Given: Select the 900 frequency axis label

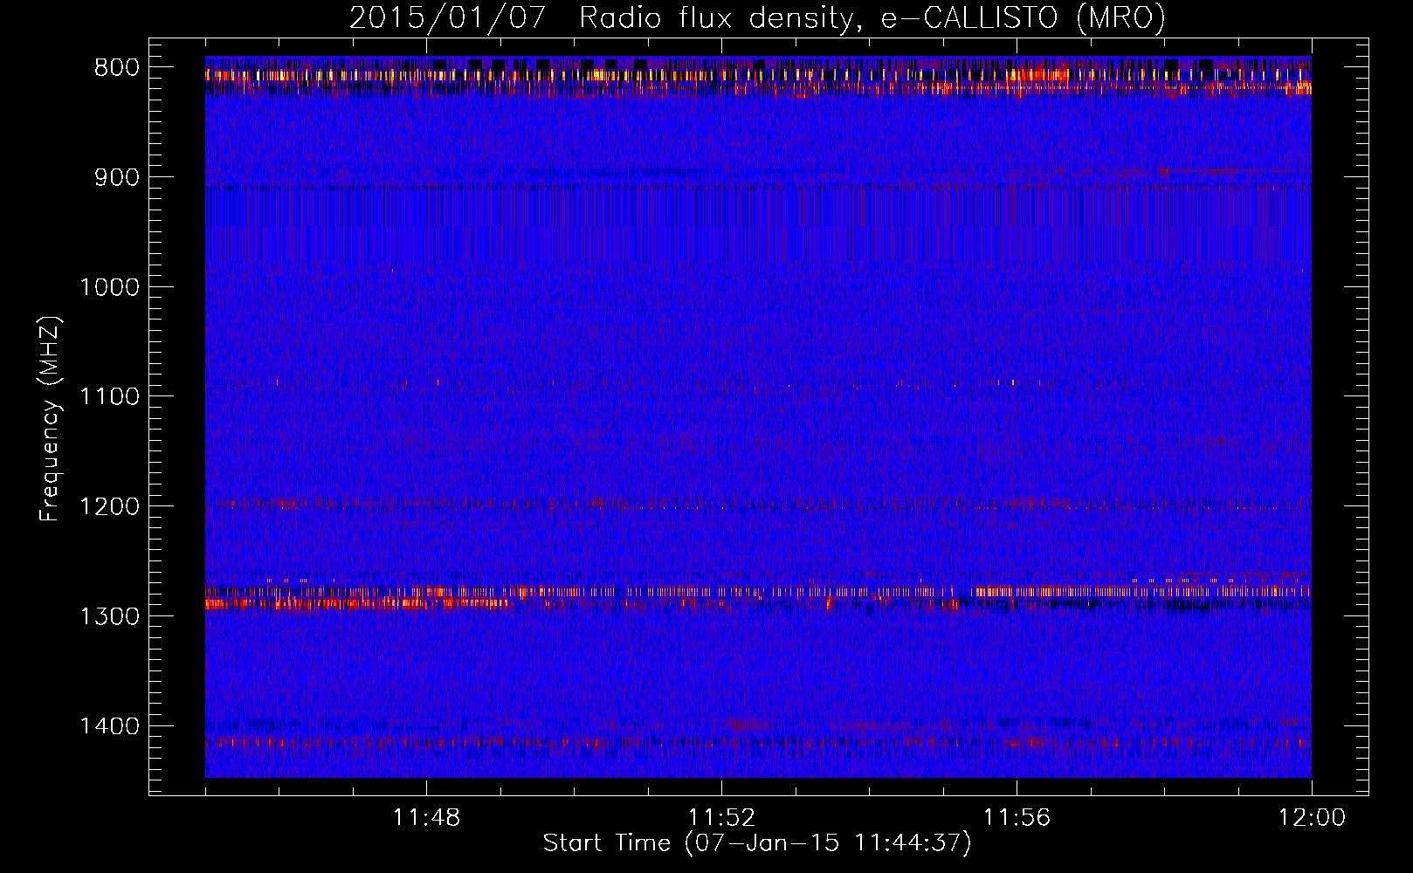Looking at the screenshot, I should click(x=116, y=177).
